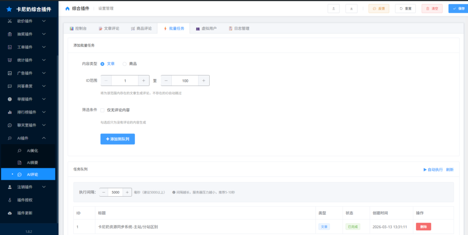Click the 自动执行 link

click(x=433, y=170)
